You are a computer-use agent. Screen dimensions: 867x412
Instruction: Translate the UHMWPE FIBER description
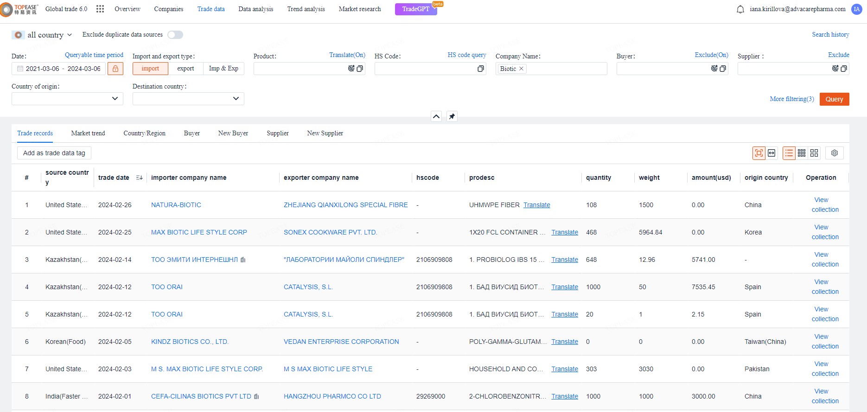(x=537, y=205)
